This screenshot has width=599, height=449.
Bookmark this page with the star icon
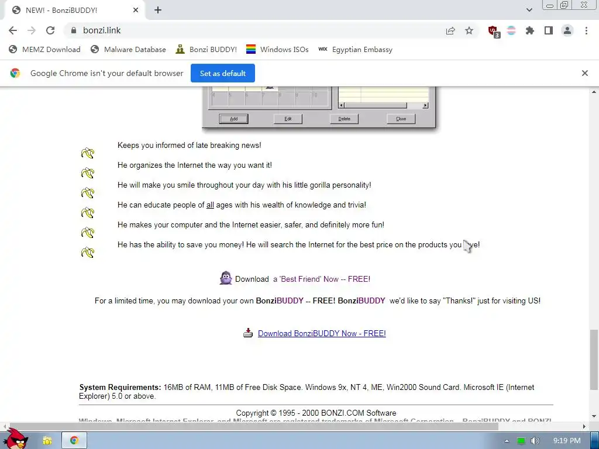(x=469, y=30)
